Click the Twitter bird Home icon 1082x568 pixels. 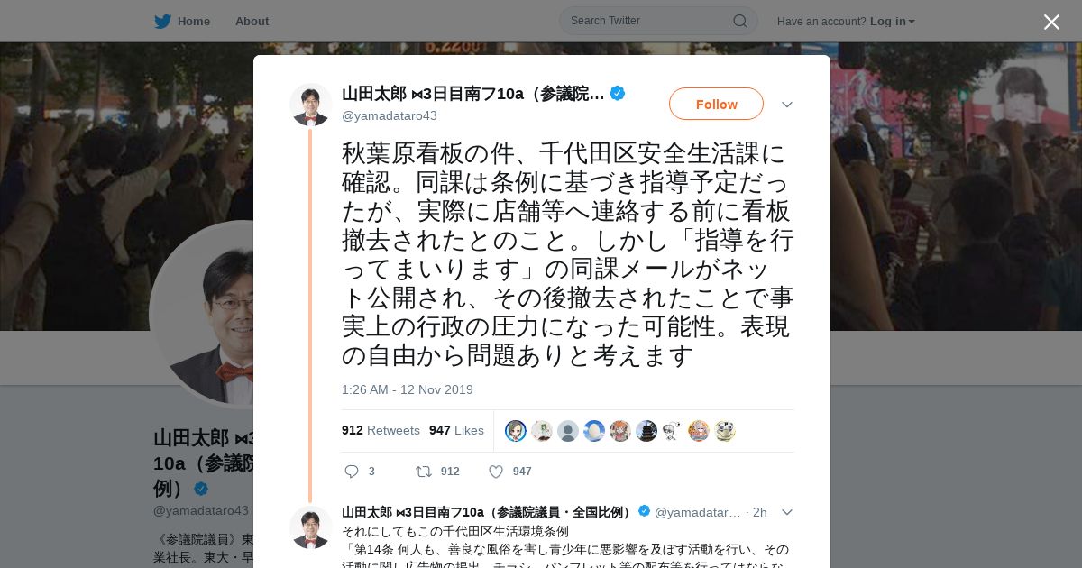point(162,21)
